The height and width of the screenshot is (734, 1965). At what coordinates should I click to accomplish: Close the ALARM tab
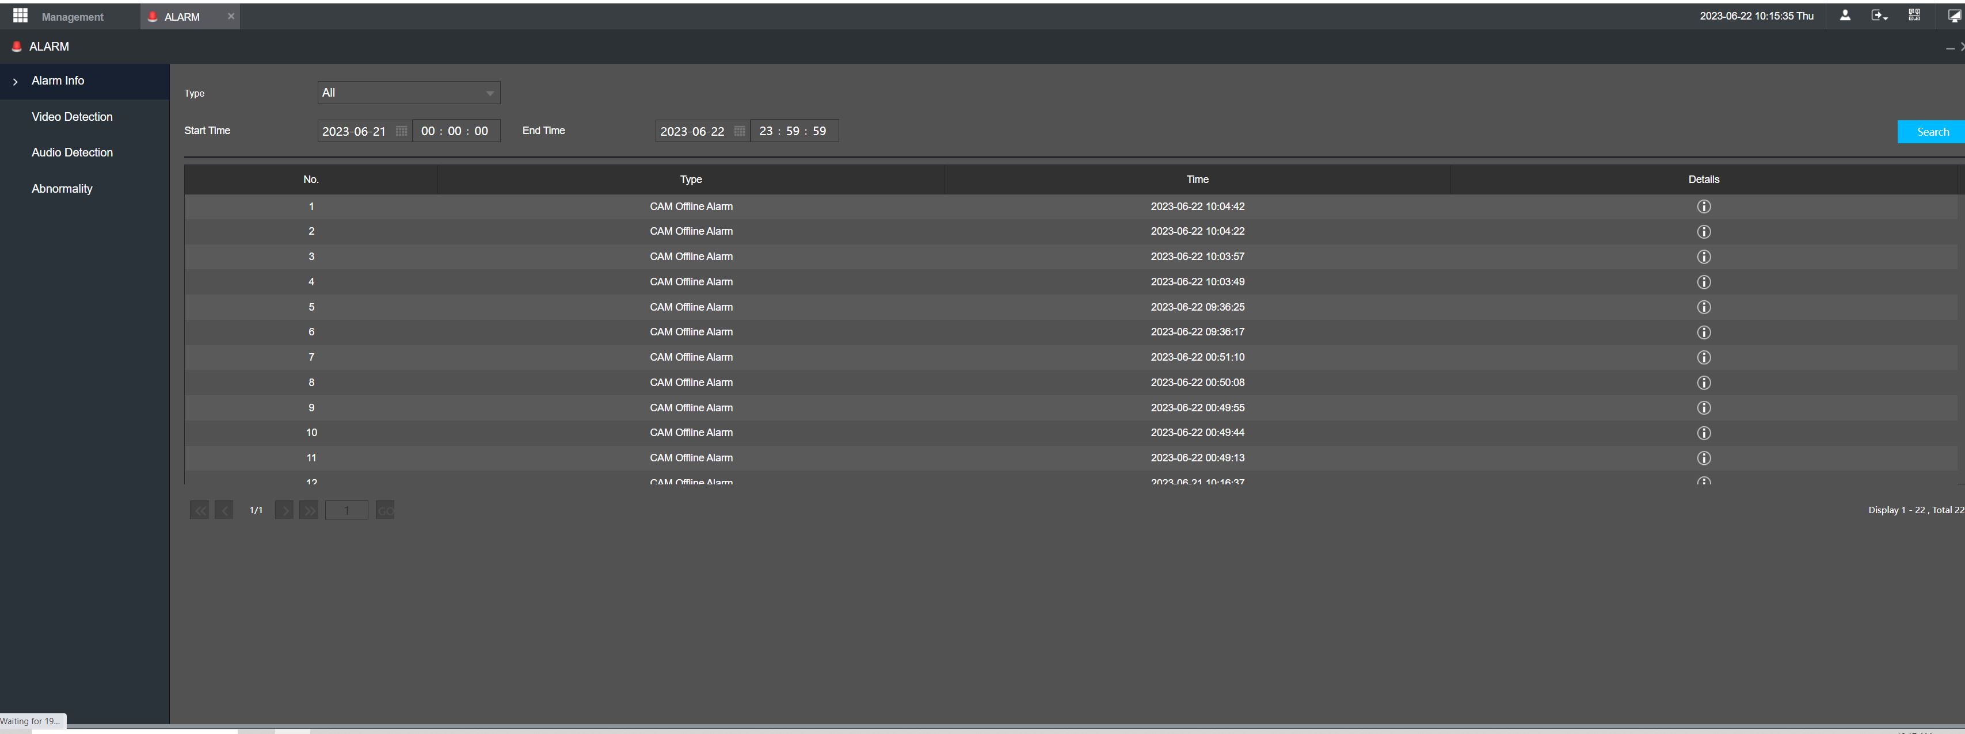click(x=231, y=16)
